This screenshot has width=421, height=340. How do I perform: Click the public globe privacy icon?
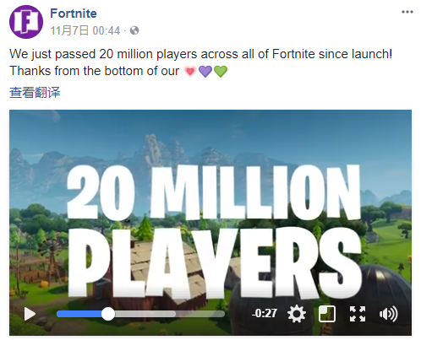tap(134, 30)
